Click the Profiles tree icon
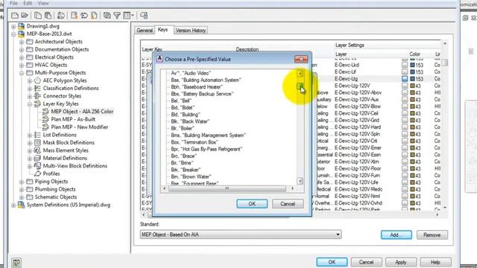The height and width of the screenshot is (268, 477). [37, 173]
